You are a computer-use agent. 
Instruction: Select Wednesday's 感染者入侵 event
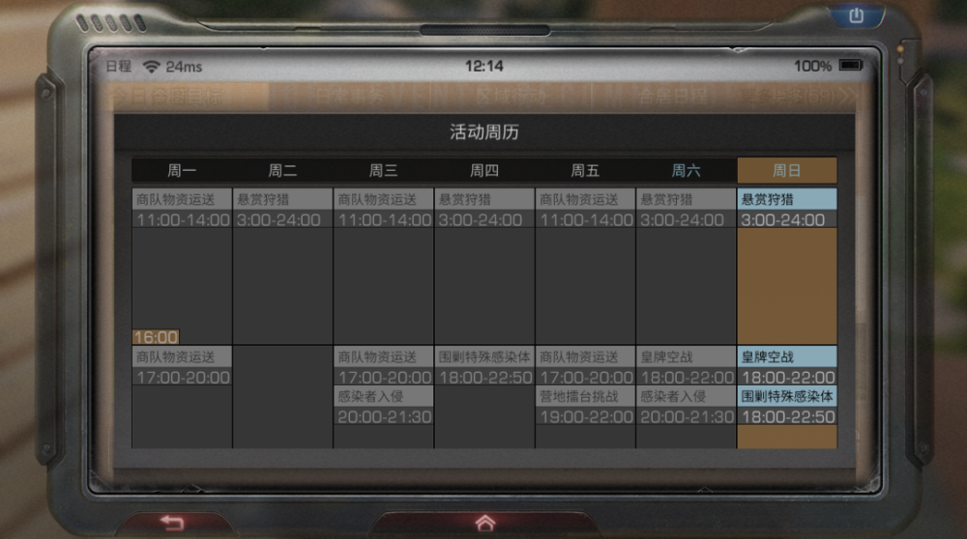click(x=383, y=406)
